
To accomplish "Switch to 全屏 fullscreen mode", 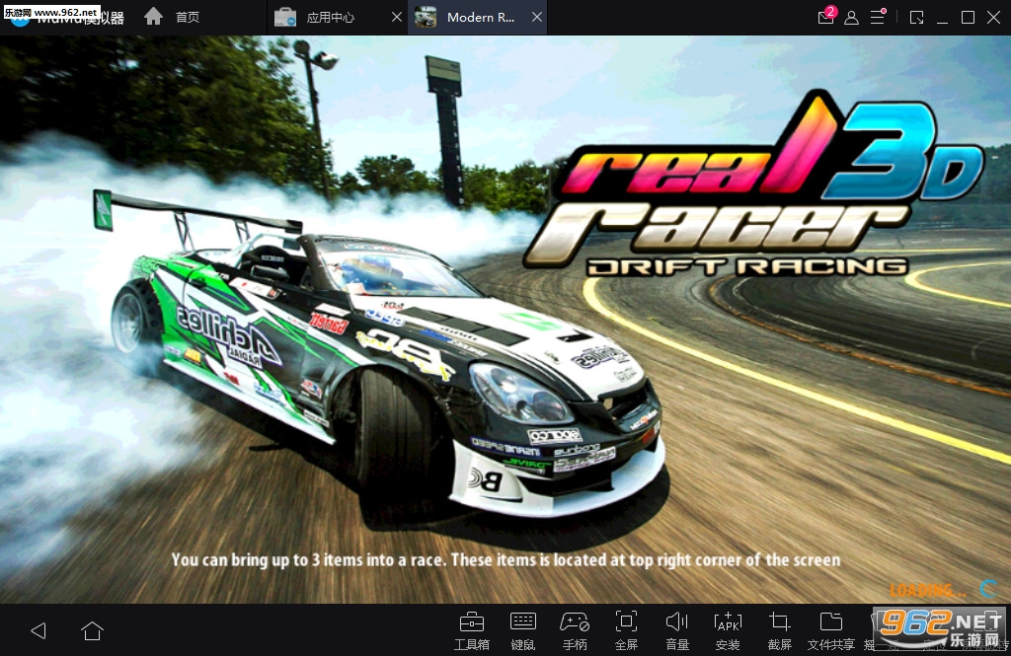I will click(626, 628).
